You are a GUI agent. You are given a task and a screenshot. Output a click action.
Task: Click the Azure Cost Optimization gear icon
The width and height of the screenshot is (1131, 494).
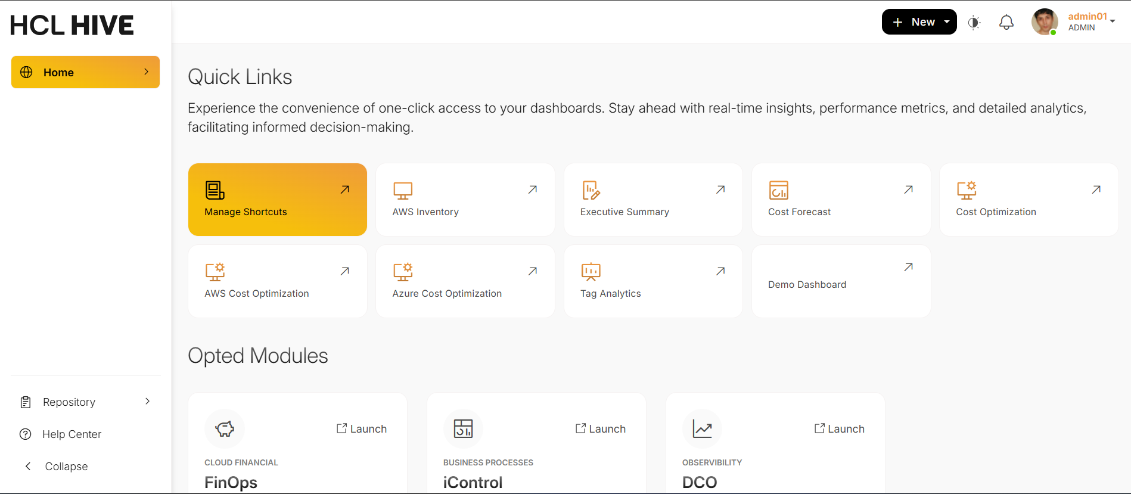(403, 272)
